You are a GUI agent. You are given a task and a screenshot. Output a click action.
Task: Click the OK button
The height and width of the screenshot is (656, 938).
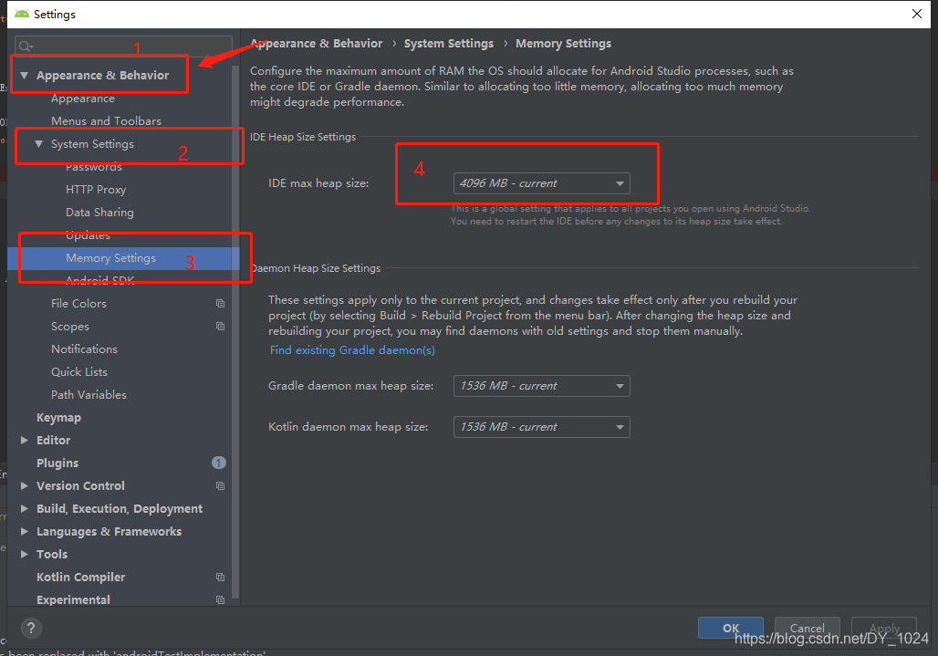[731, 628]
